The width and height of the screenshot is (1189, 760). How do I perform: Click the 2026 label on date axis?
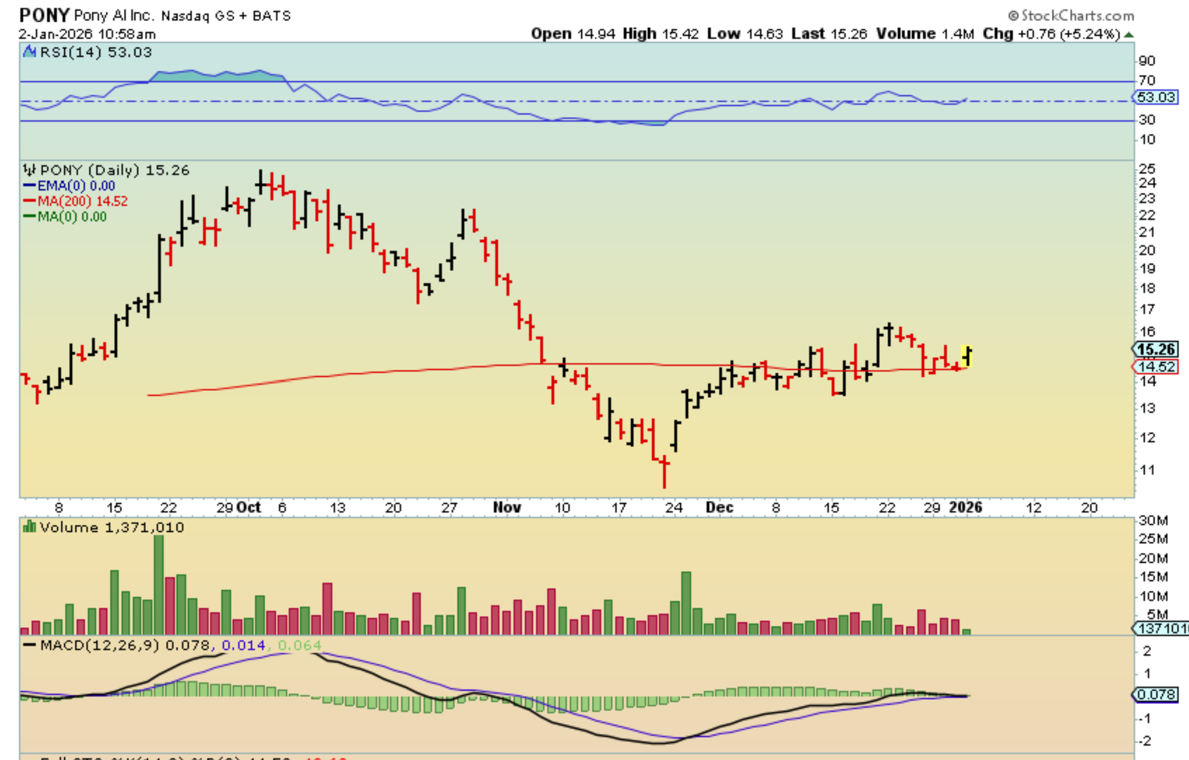click(965, 507)
